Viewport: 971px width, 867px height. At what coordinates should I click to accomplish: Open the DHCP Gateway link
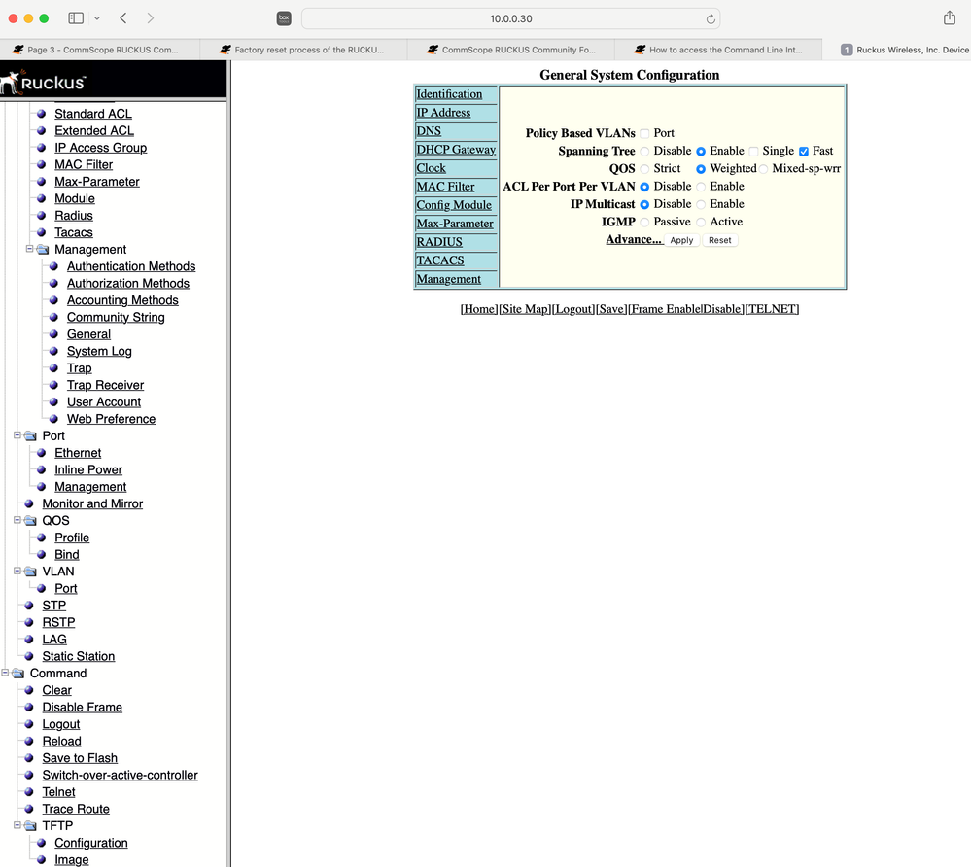coord(456,149)
